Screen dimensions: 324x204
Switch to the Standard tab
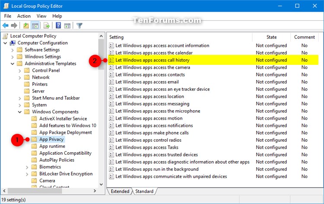tap(144, 191)
